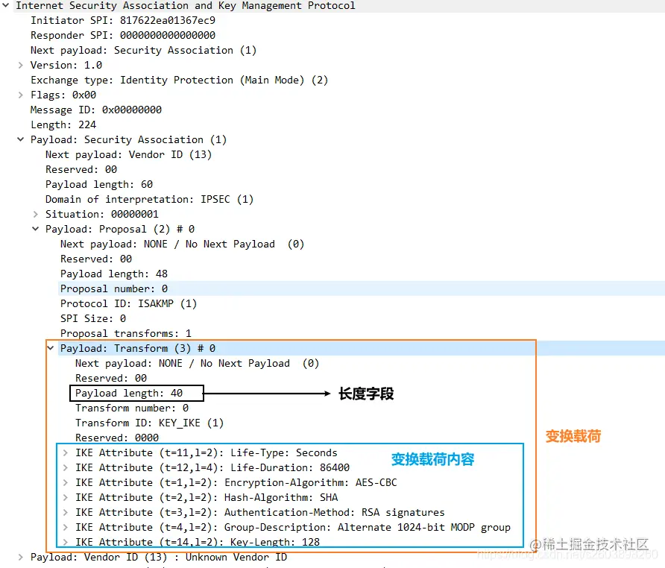Viewport: 665px width, 568px height.
Task: Select the Payload length: 60 row
Action: [99, 185]
